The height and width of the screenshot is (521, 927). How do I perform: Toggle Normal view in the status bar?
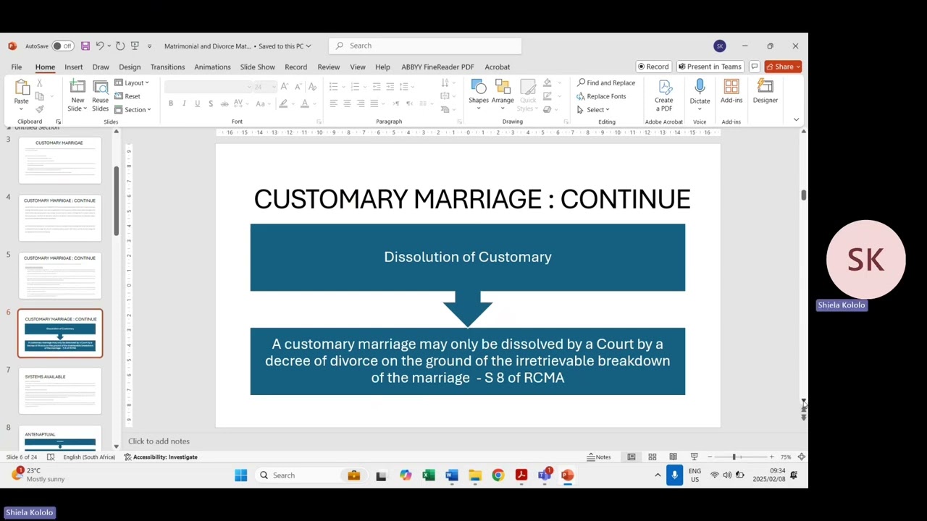coord(632,457)
